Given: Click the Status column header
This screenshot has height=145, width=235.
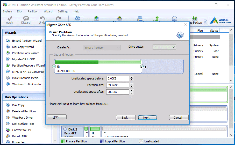Looking at the screenshot, I should pyautogui.click(x=214, y=31).
